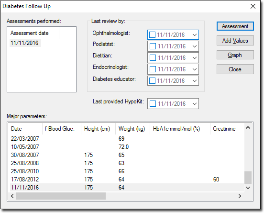264x213 pixels.
Task: Click the horizontal scrollbar right arrow
Action: 240,196
